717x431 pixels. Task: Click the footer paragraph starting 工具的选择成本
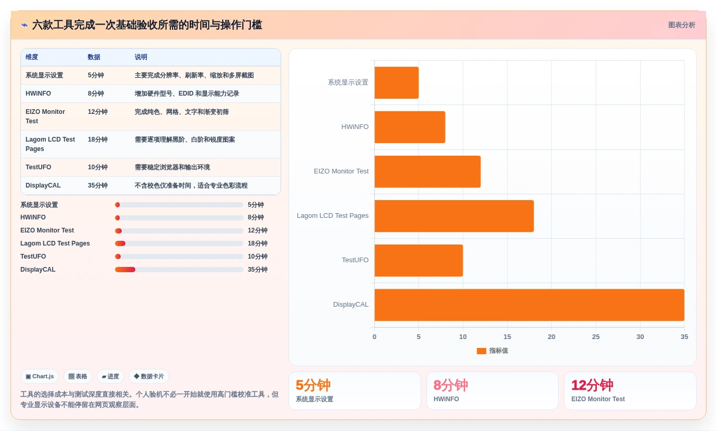pyautogui.click(x=149, y=400)
